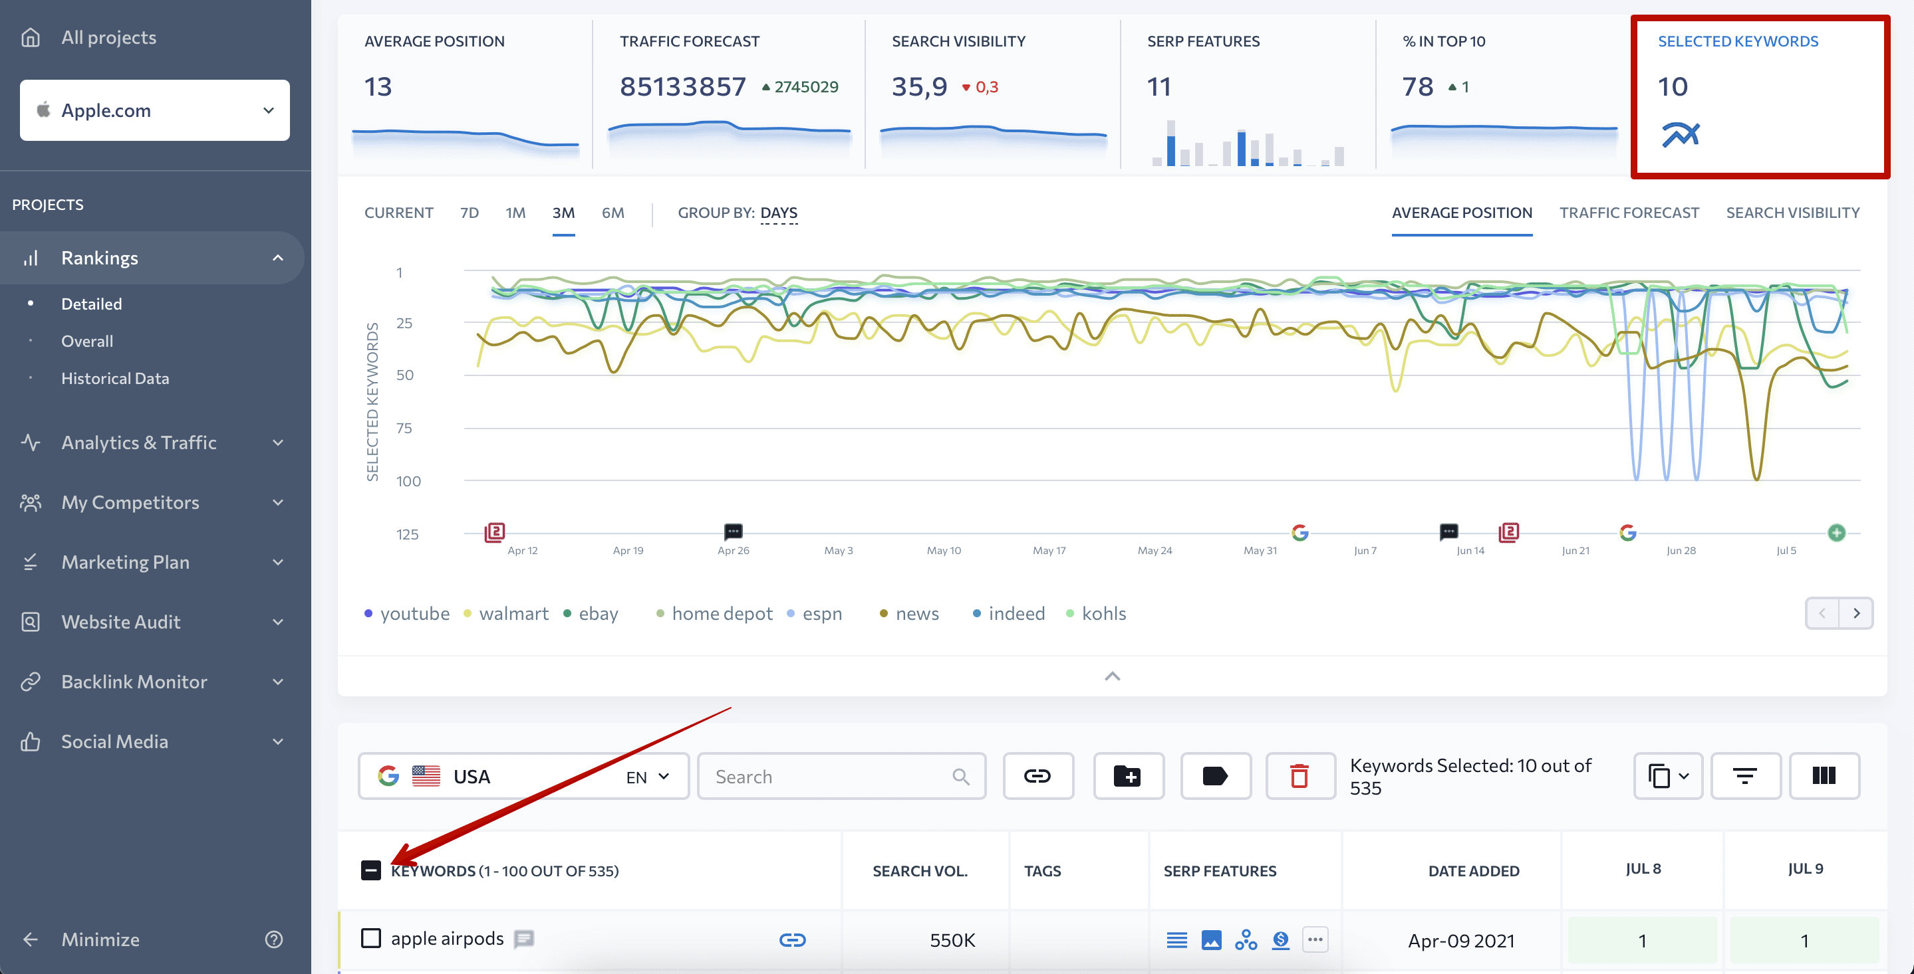
Task: Click the filter/sort icon in toolbar
Action: pyautogui.click(x=1748, y=775)
